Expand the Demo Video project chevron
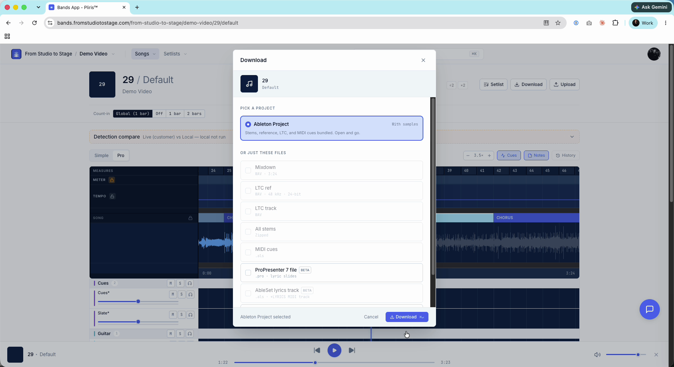 click(113, 54)
